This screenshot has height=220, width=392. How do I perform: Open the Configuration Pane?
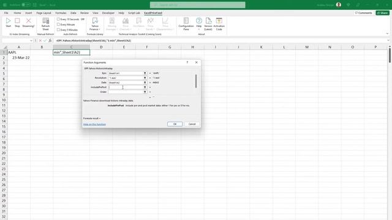point(186,24)
